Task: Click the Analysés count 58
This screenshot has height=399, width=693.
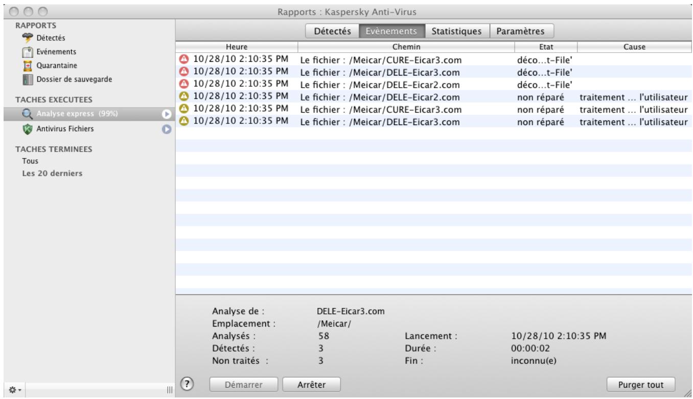Action: (322, 336)
